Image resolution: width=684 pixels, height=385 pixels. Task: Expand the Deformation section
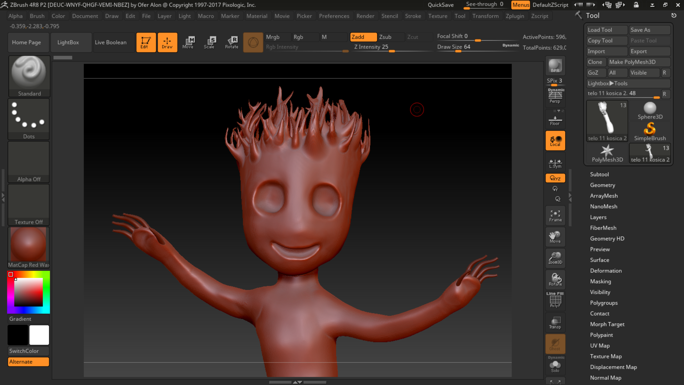[x=606, y=270]
